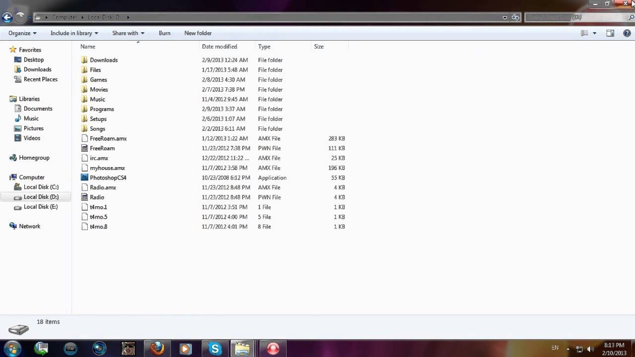
Task: Select Libraries in navigation pane
Action: click(x=29, y=99)
